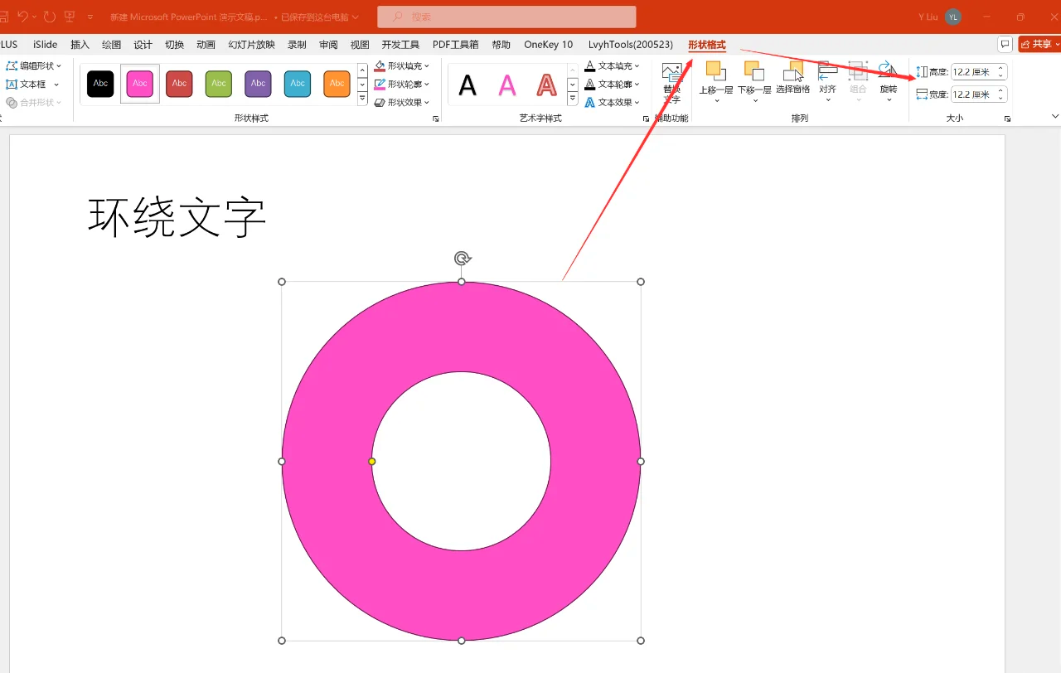Apply the blue Abc shape style

pos(298,84)
